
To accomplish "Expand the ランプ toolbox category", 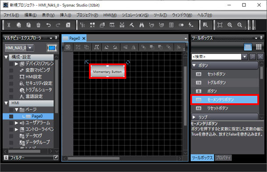I will [x=194, y=117].
